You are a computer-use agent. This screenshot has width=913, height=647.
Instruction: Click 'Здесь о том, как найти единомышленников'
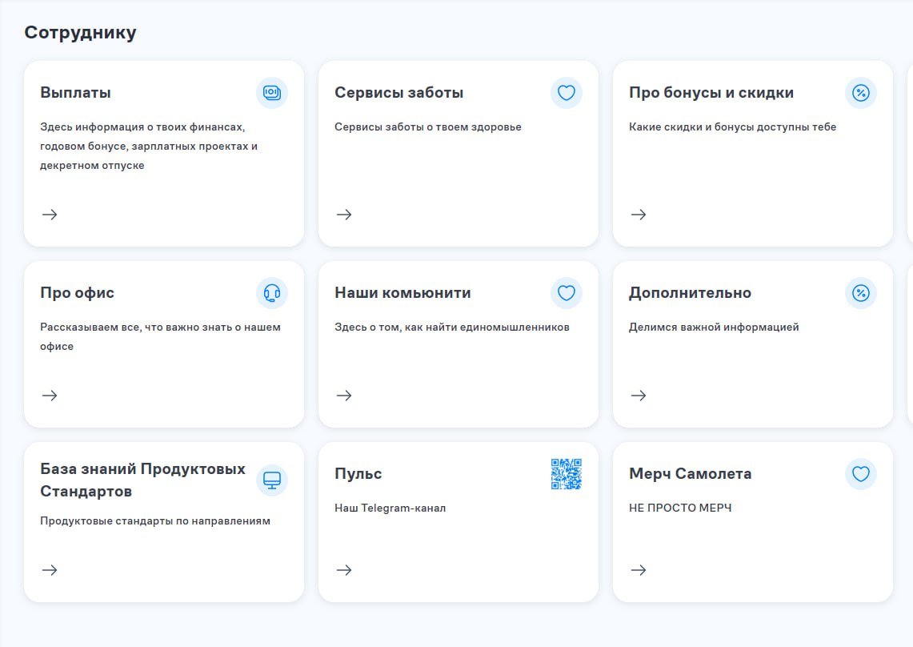pyautogui.click(x=452, y=327)
